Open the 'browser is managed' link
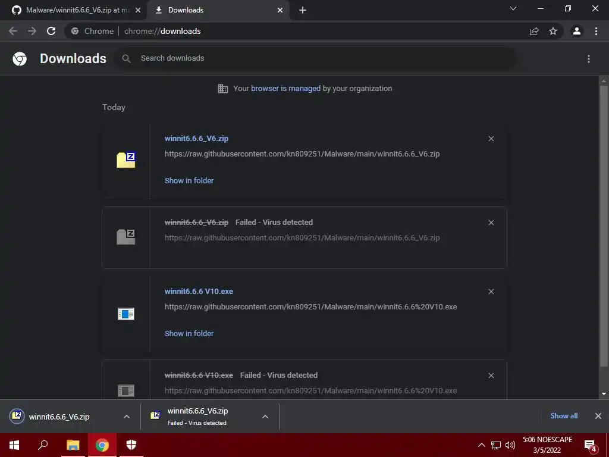Screen dimensions: 609x457 tap(285, 88)
